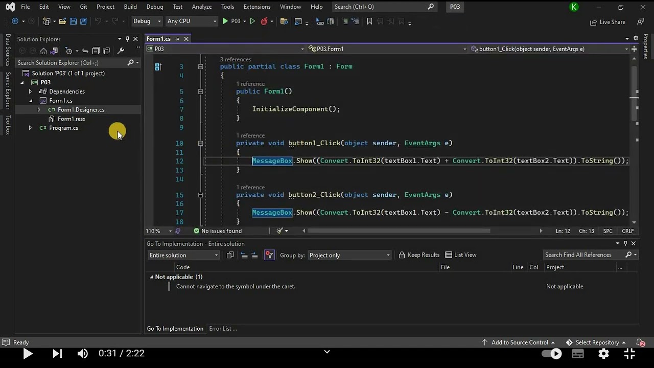This screenshot has height=368, width=654.
Task: Open the Toolbox side tab
Action: click(x=8, y=125)
